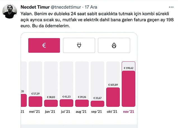
Task: Open the 17 Ara tweet timestamp
Action: [x=91, y=7]
